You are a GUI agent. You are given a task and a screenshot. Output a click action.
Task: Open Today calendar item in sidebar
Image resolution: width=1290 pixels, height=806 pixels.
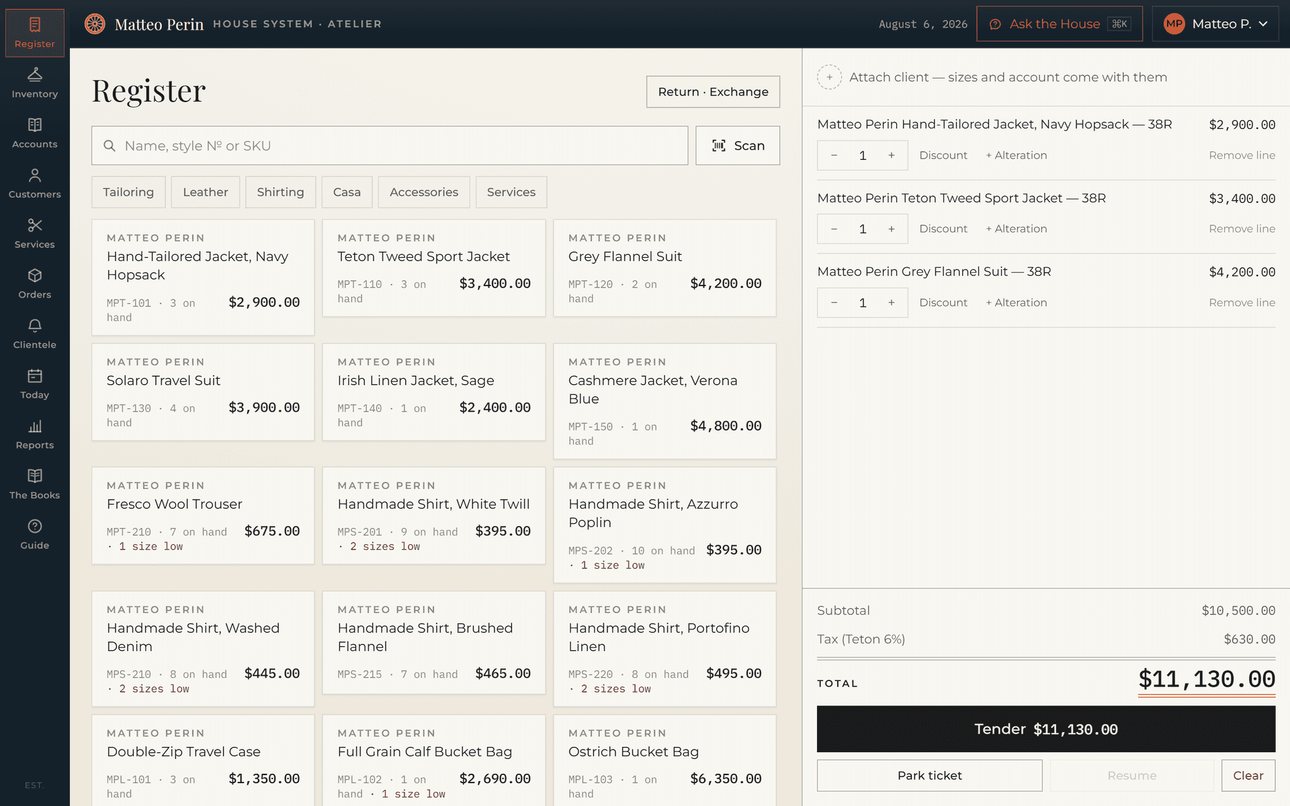click(35, 384)
